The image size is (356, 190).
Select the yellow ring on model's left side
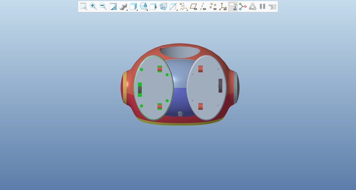tap(125, 88)
